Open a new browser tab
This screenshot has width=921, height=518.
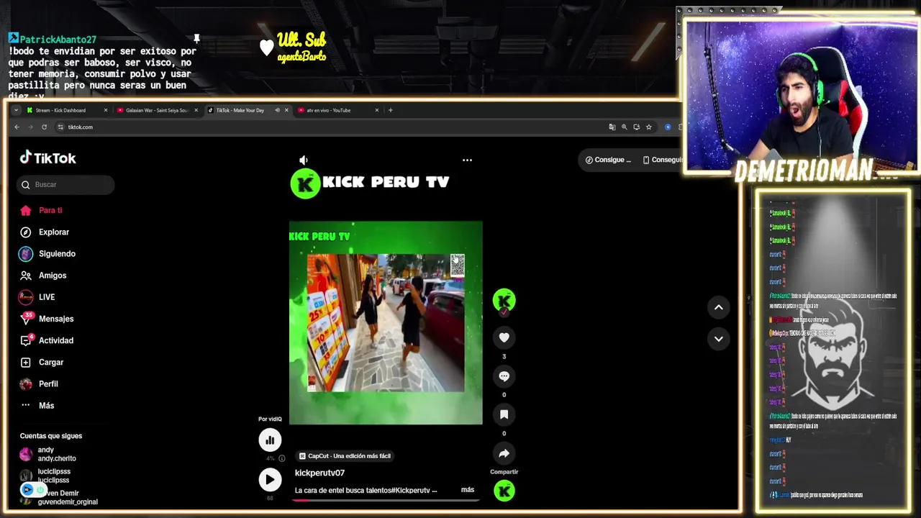click(390, 110)
